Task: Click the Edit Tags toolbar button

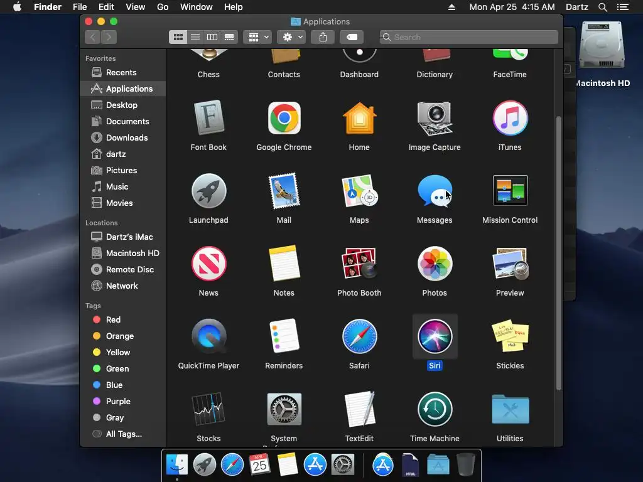Action: point(352,37)
